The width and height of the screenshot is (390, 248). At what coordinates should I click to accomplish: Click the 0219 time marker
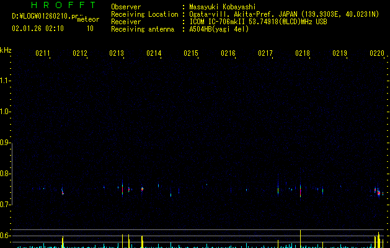340,53
